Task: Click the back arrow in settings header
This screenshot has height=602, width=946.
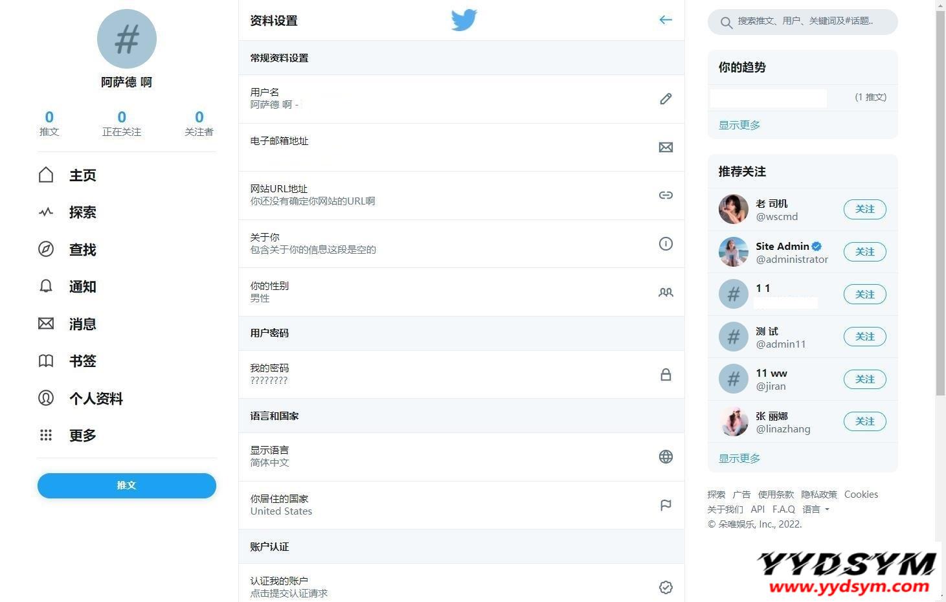Action: 666,20
